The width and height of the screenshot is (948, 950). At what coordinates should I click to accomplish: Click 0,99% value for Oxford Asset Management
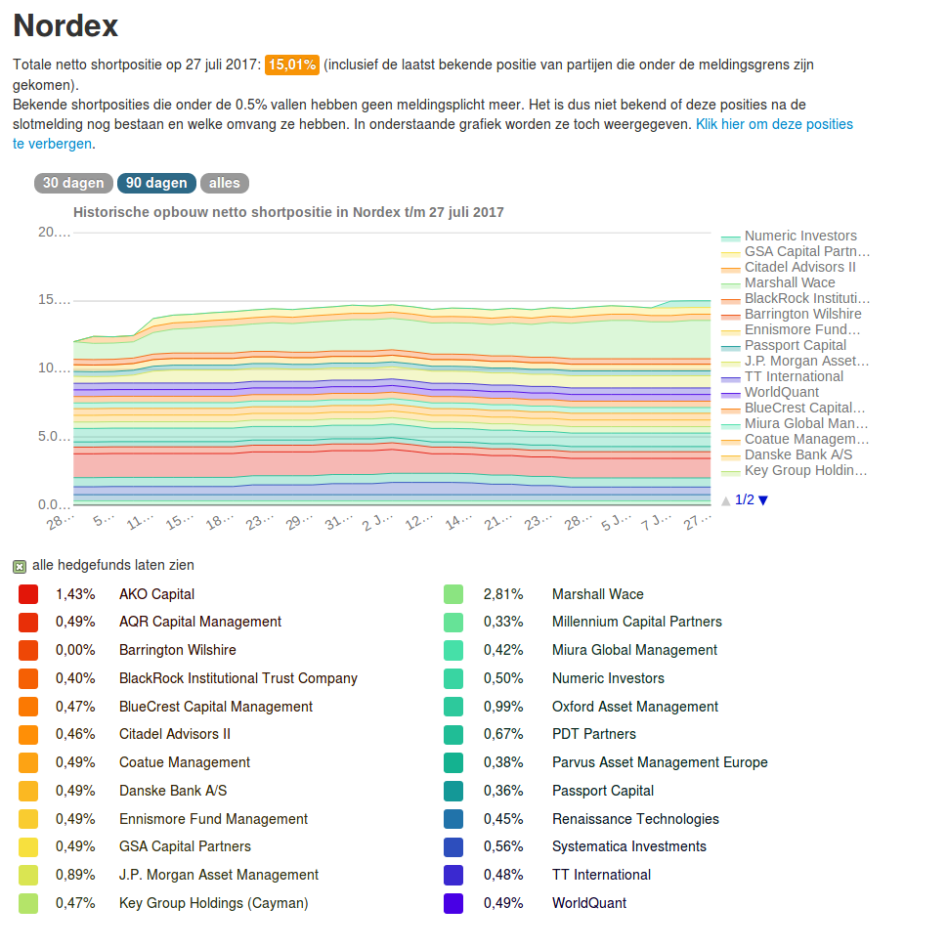click(x=503, y=707)
